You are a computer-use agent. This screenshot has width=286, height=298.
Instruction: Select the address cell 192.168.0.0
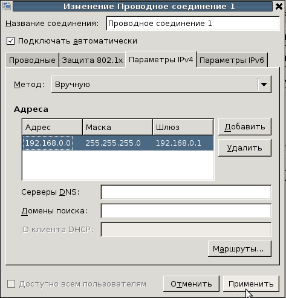coord(48,143)
